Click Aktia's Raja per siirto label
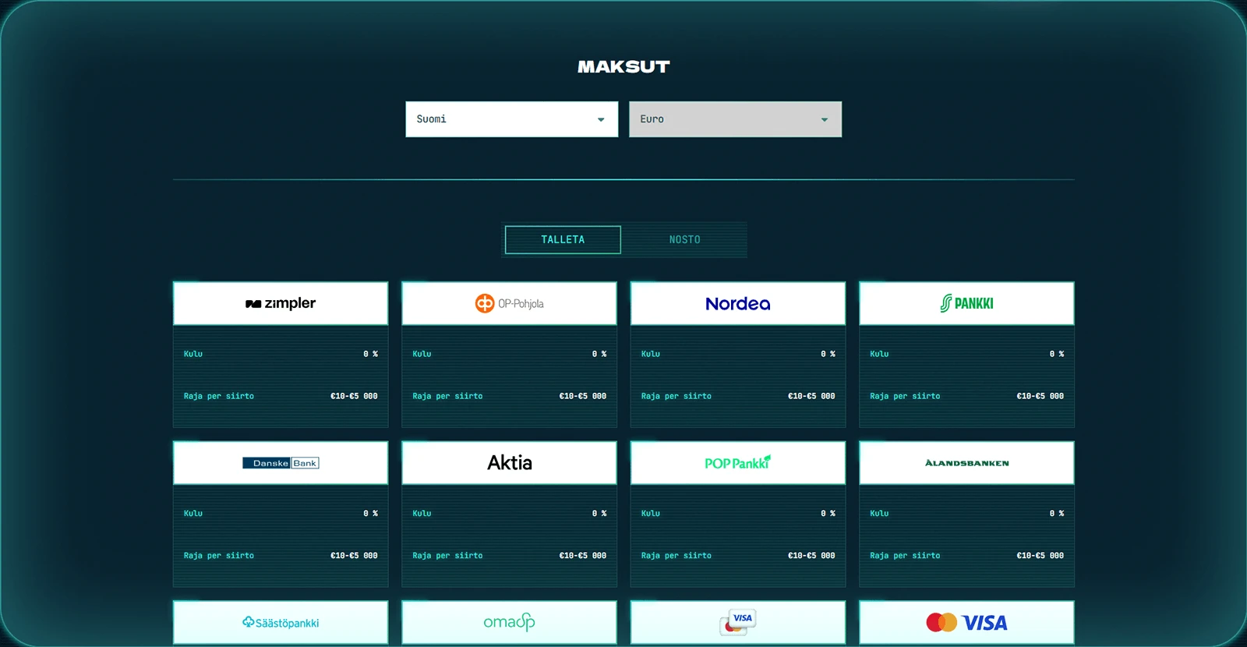Screen dimensions: 1247x647 coord(447,556)
